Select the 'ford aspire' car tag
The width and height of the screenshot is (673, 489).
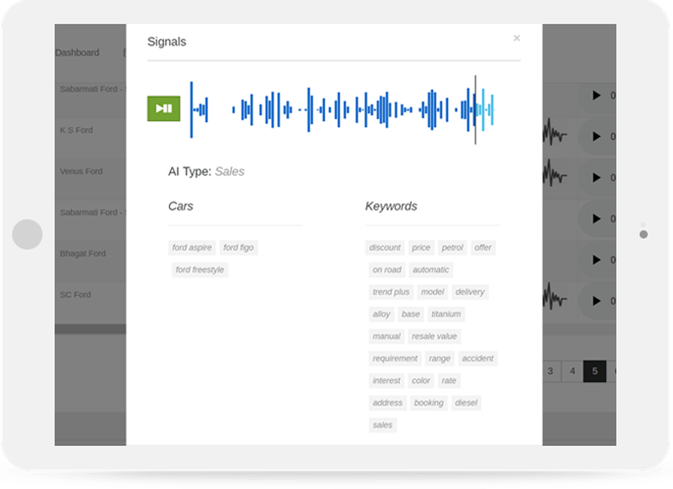tap(192, 248)
